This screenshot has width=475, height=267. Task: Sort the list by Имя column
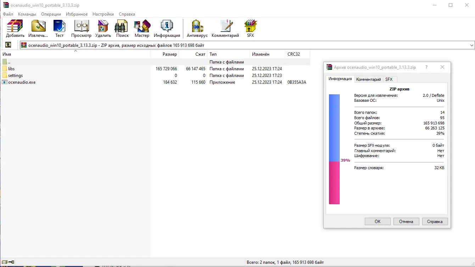[75, 54]
